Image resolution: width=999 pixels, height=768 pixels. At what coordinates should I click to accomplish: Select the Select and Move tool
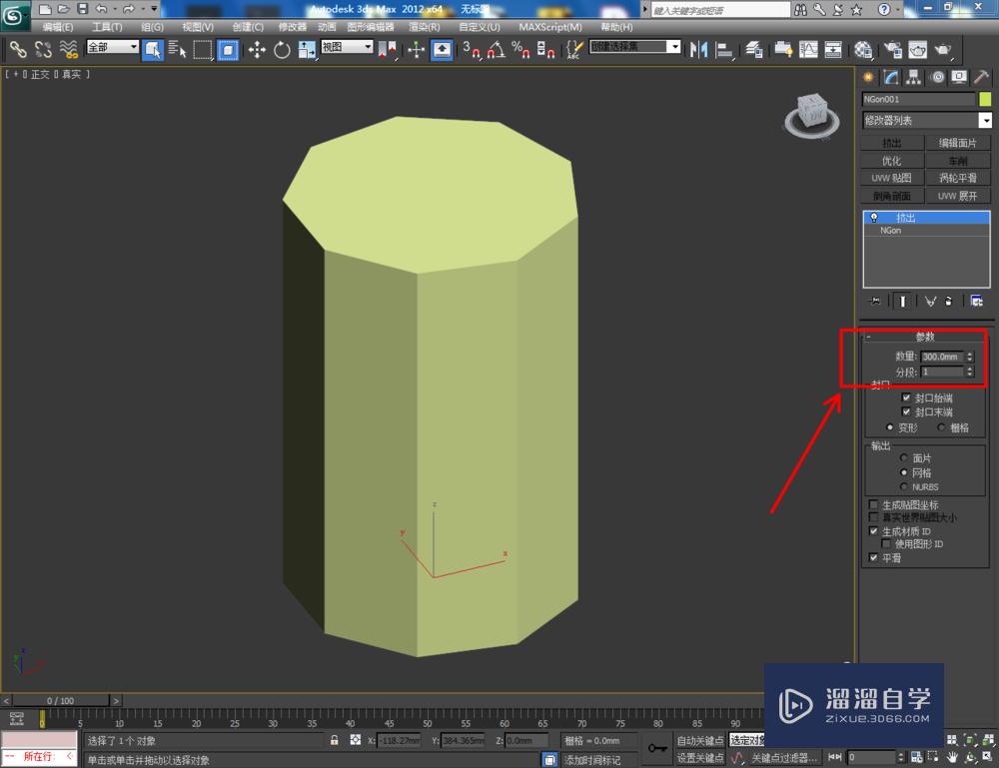tap(257, 48)
